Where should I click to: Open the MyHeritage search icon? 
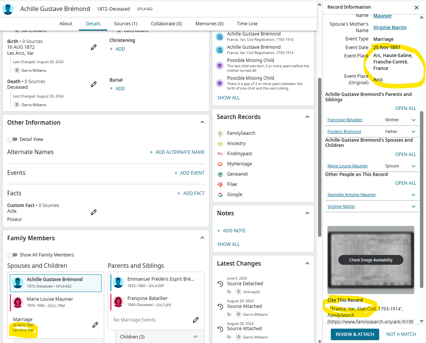(x=220, y=164)
